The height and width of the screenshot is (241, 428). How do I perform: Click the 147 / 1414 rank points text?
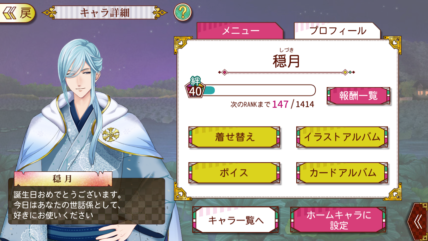[293, 104]
